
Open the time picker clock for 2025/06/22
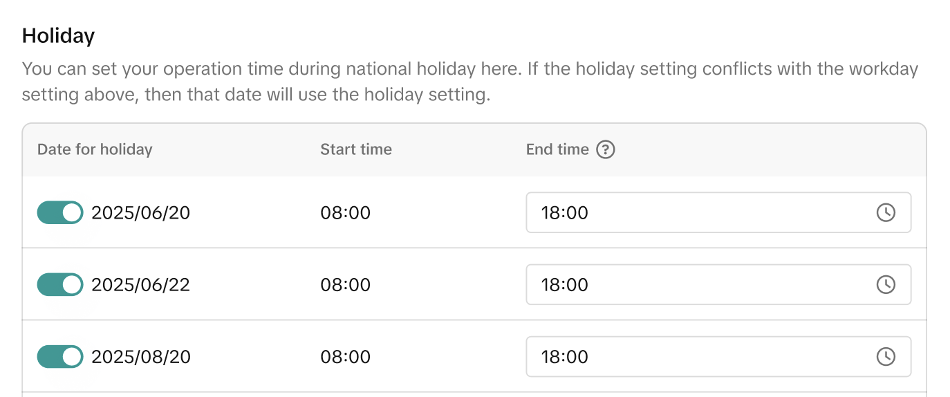tap(886, 284)
